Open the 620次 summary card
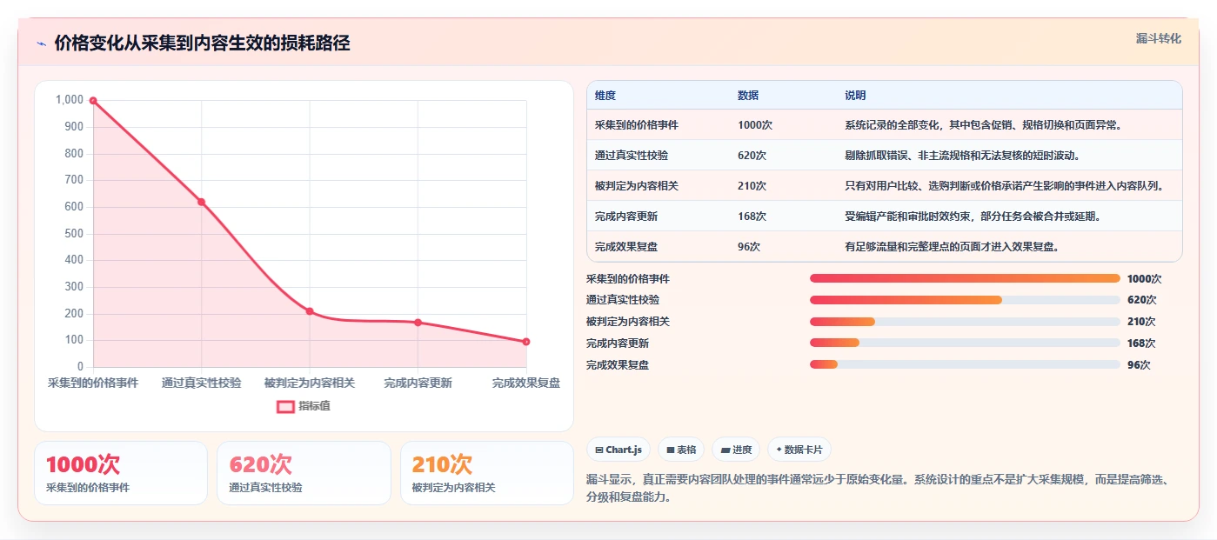 click(x=304, y=473)
